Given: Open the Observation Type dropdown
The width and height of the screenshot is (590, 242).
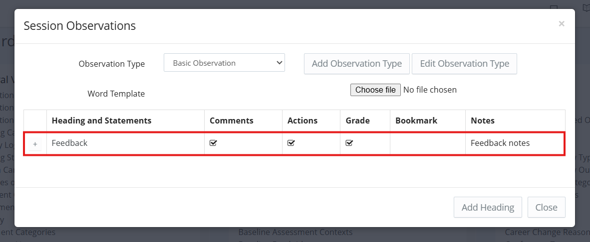Looking at the screenshot, I should tap(224, 63).
